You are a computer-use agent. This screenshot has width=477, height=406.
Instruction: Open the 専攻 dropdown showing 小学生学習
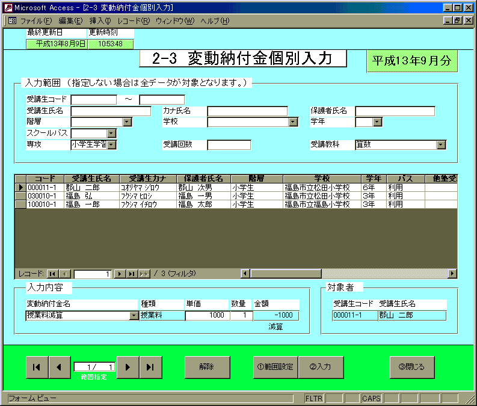[x=112, y=145]
